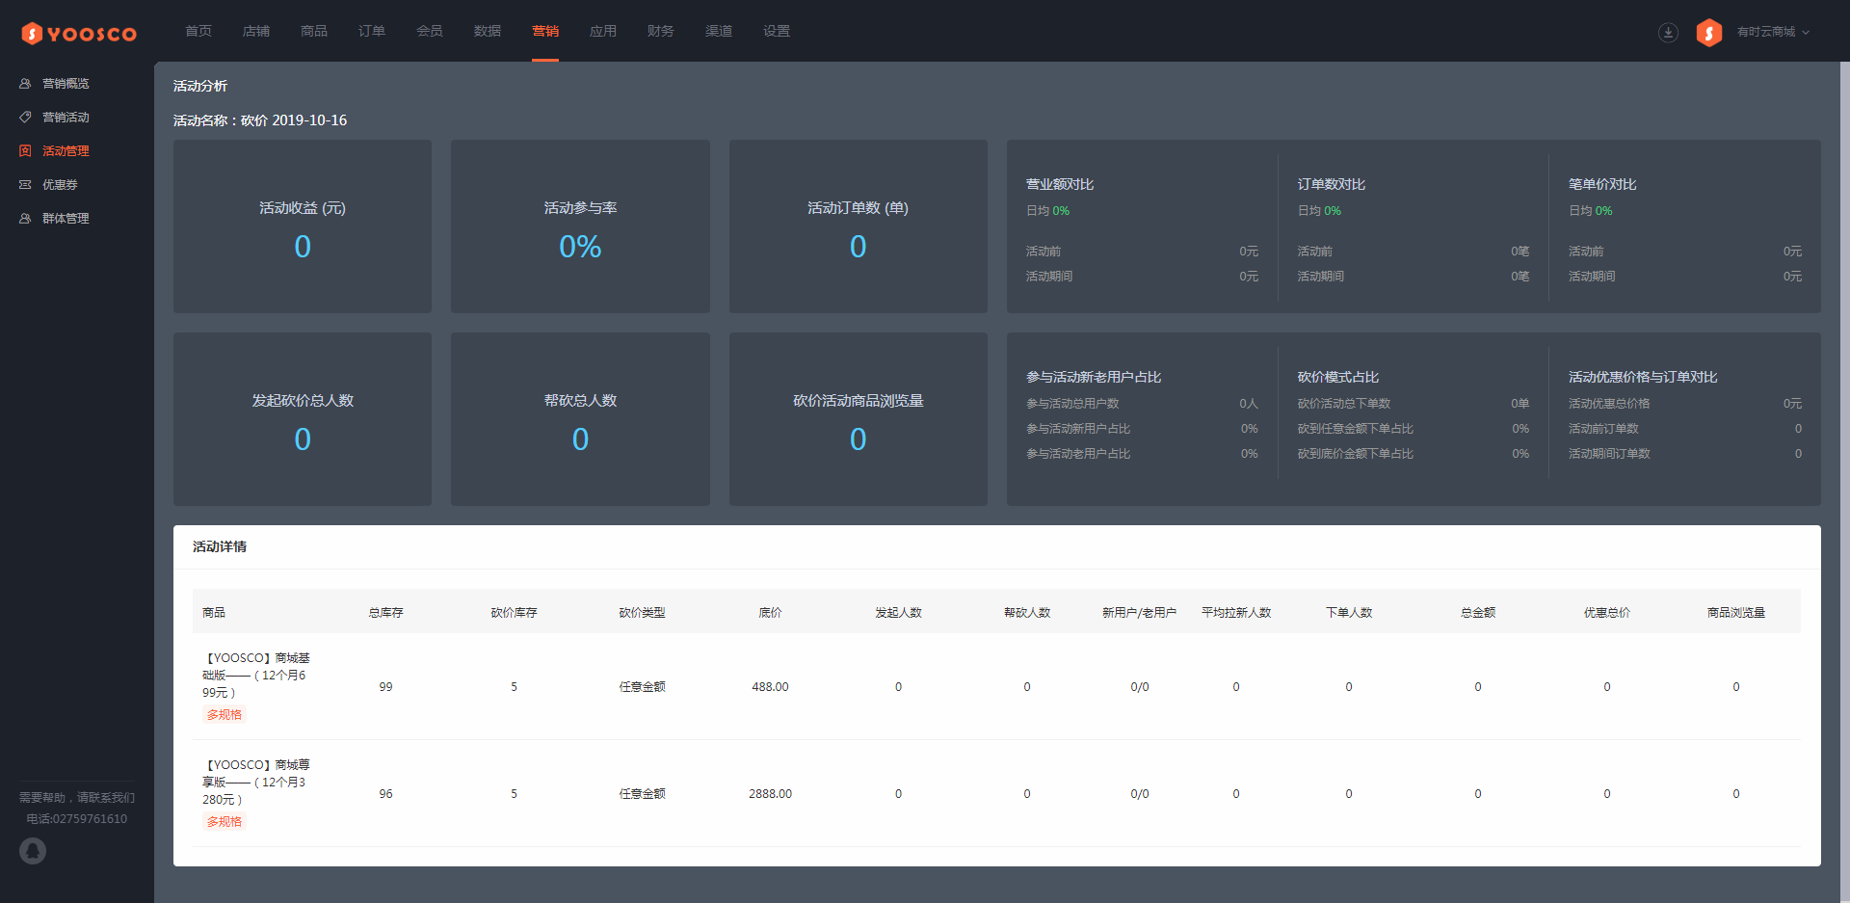Viewport: 1850px width, 903px height.
Task: Click the 财务 top menu item
Action: point(661,31)
